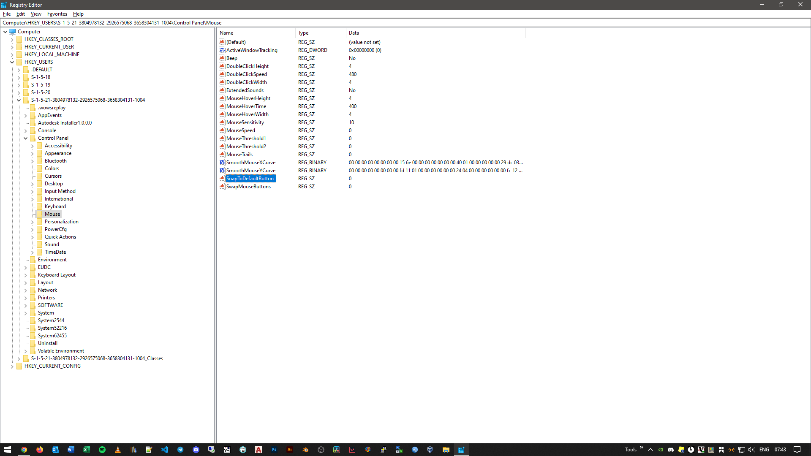Click the registry path address bar
This screenshot has height=456, width=811.
(x=405, y=23)
